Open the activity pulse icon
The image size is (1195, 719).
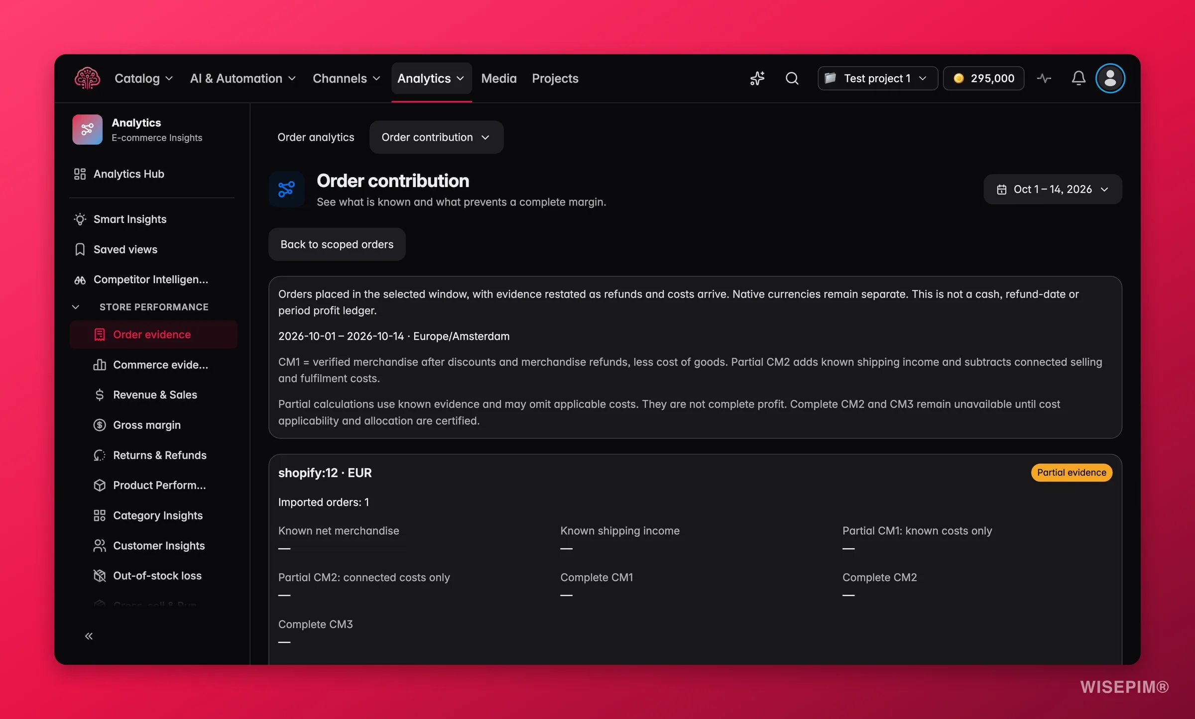pyautogui.click(x=1044, y=78)
